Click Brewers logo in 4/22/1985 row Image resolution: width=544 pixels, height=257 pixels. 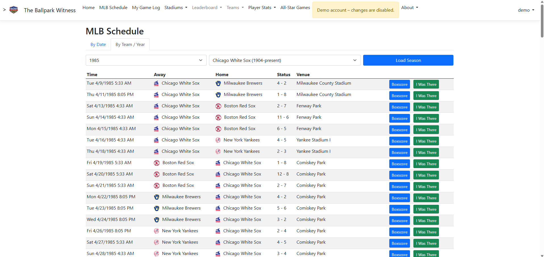pos(156,197)
